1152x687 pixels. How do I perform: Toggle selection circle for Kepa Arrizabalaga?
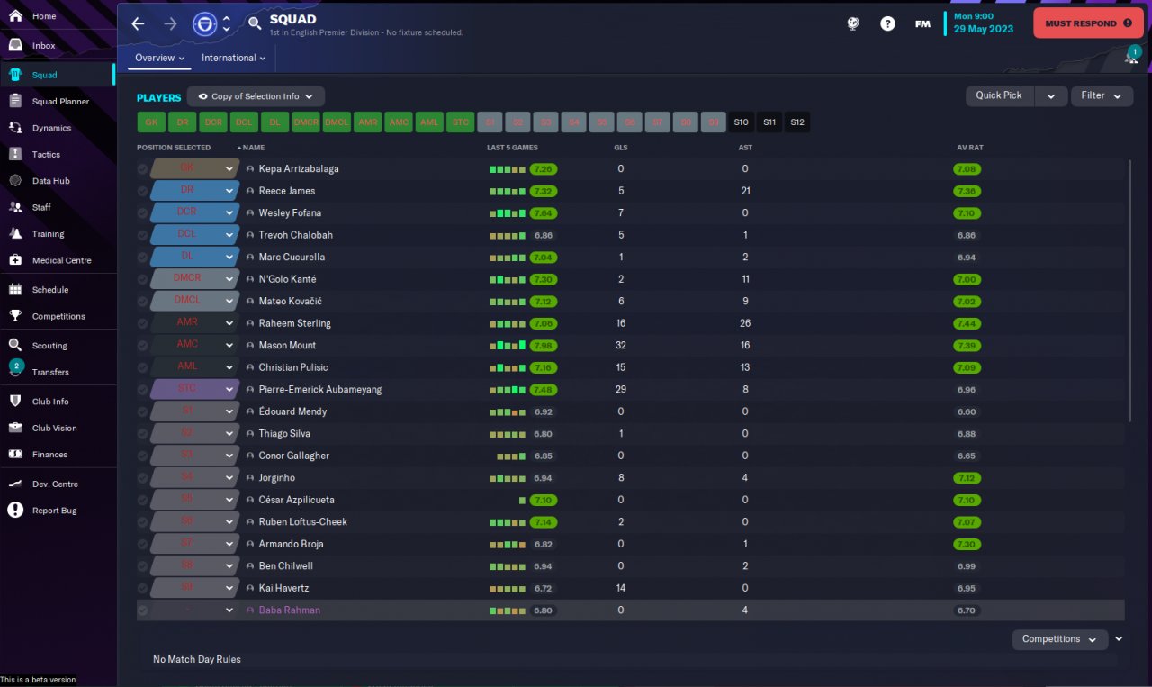[x=143, y=169]
